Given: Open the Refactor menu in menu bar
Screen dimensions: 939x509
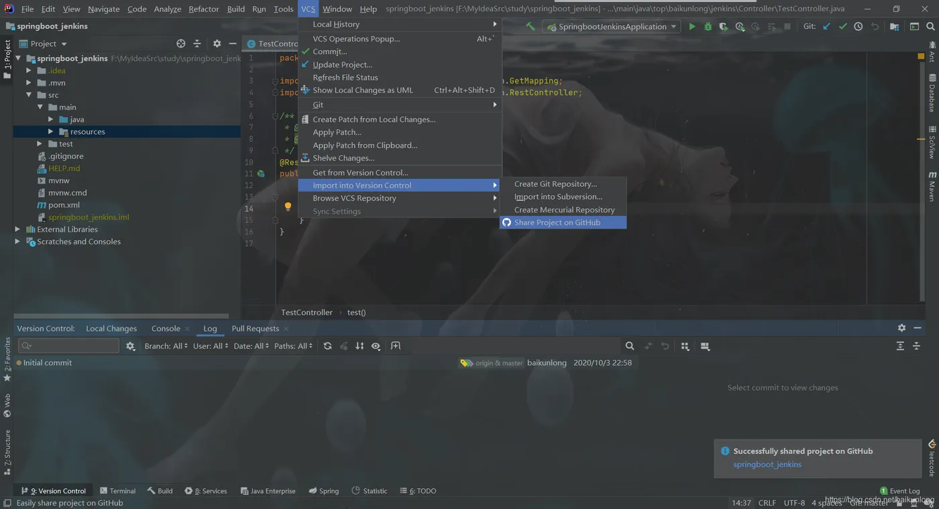Looking at the screenshot, I should [204, 9].
